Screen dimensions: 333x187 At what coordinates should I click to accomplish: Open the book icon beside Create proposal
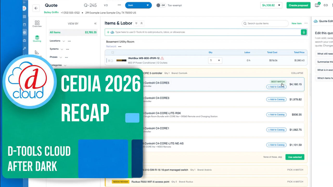317,5
